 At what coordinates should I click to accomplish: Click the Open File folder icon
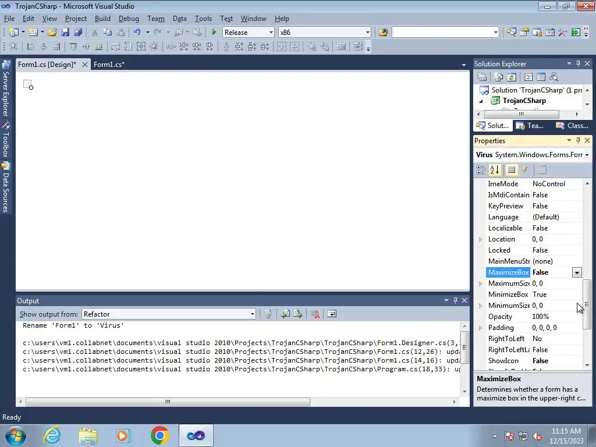pyautogui.click(x=52, y=33)
